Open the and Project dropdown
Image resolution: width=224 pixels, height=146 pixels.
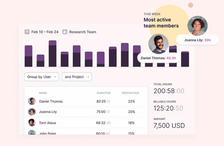pos(77,77)
